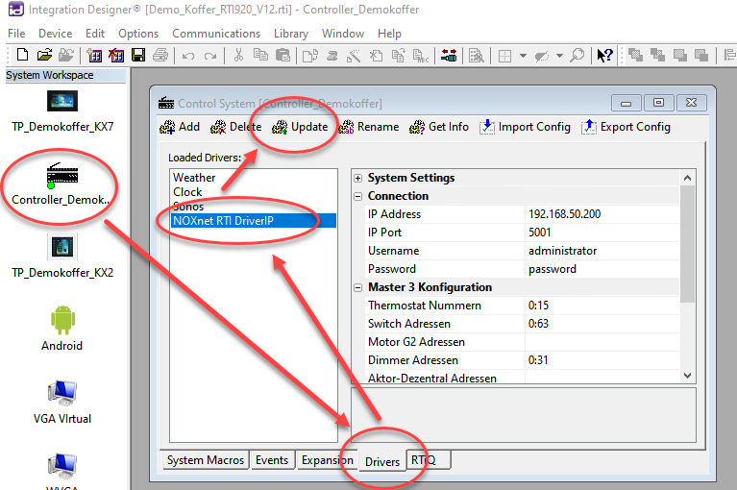
Task: Click the context help arrow-question icon
Action: pyautogui.click(x=604, y=56)
